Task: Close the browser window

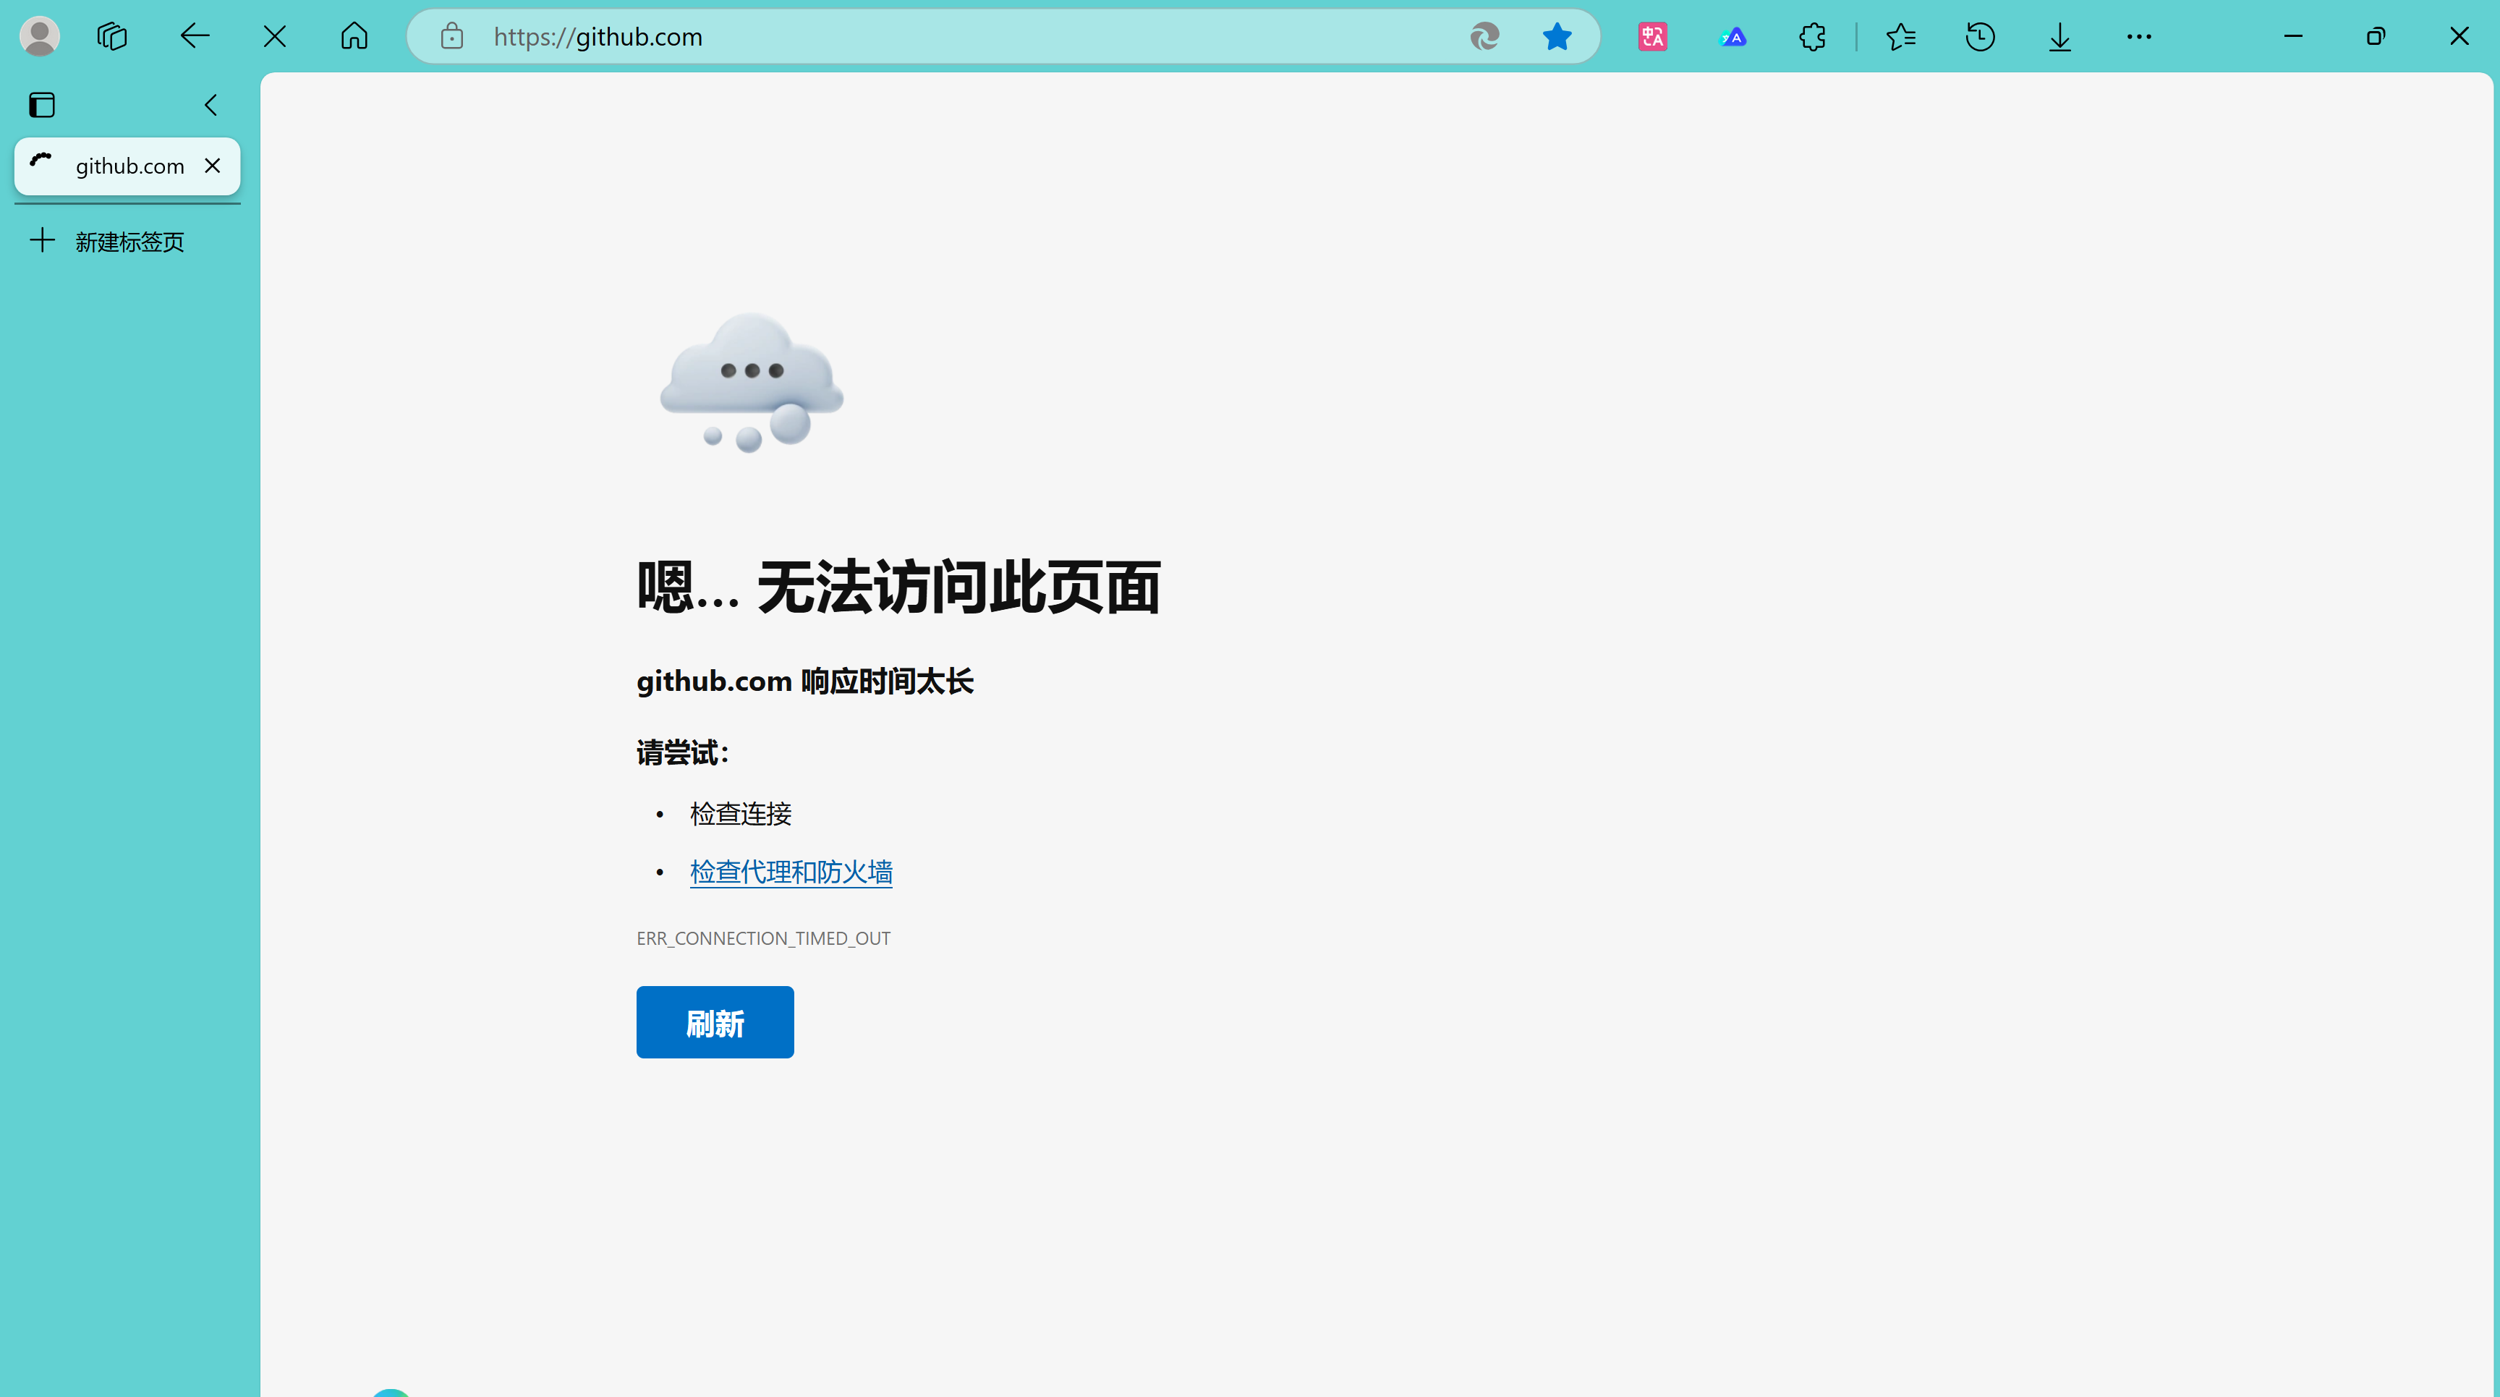Action: (x=2459, y=37)
